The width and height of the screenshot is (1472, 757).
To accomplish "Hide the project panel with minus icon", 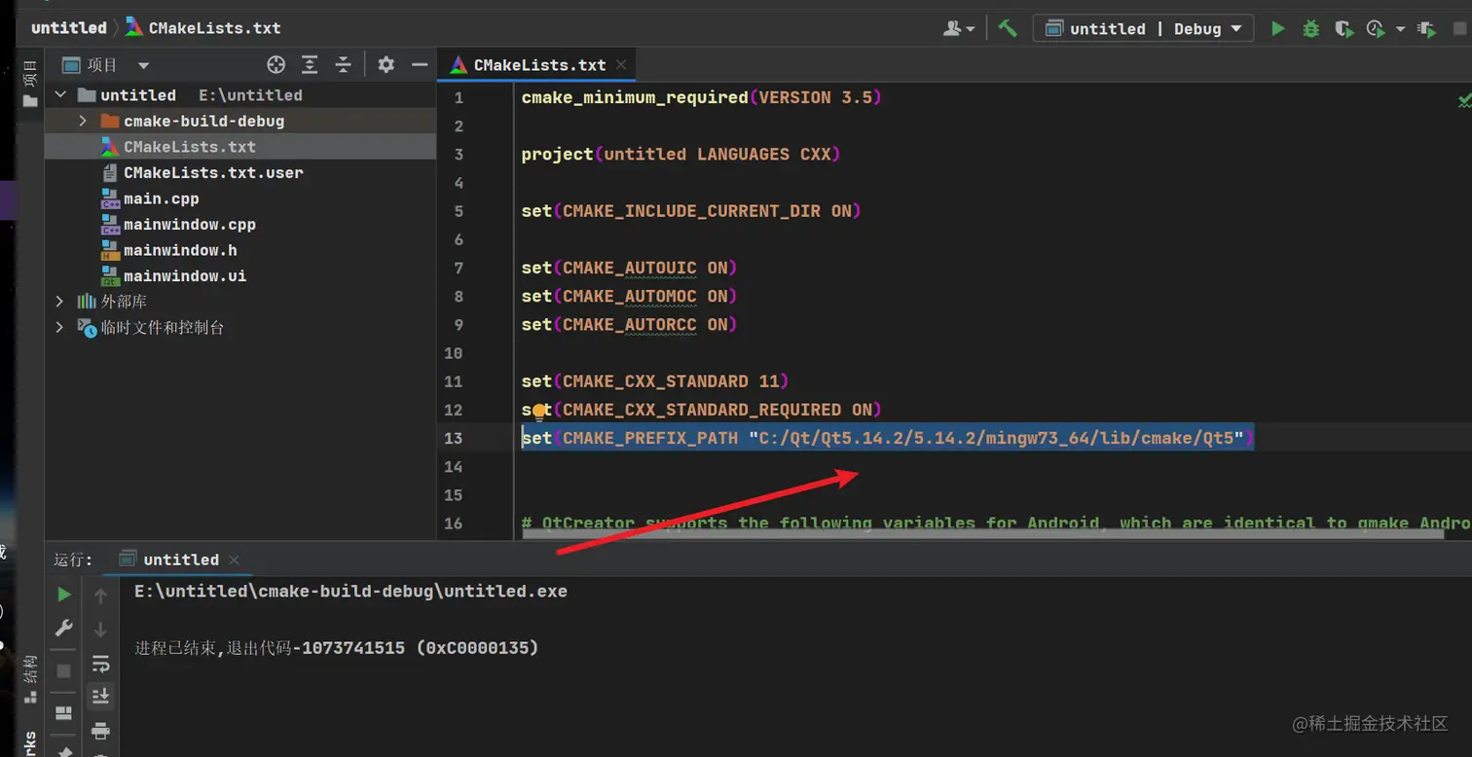I will point(420,65).
